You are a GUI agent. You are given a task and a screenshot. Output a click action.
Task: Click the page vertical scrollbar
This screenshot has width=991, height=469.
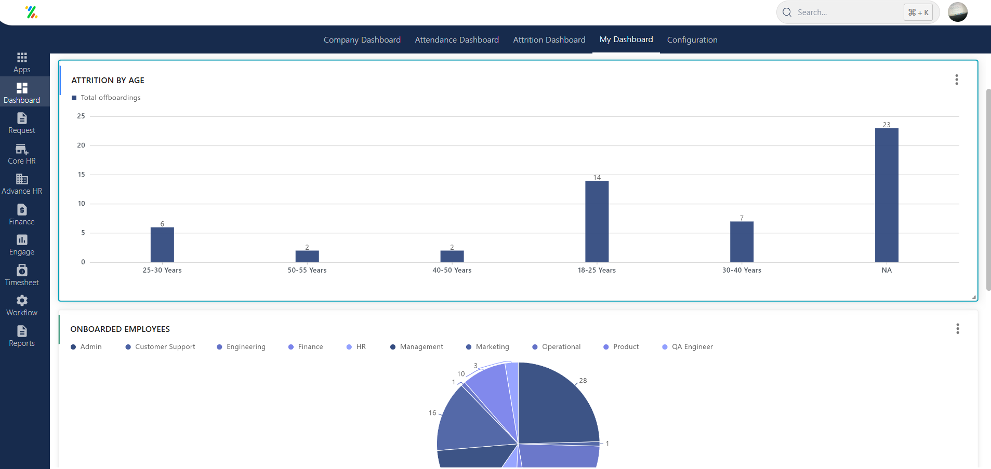pyautogui.click(x=988, y=190)
